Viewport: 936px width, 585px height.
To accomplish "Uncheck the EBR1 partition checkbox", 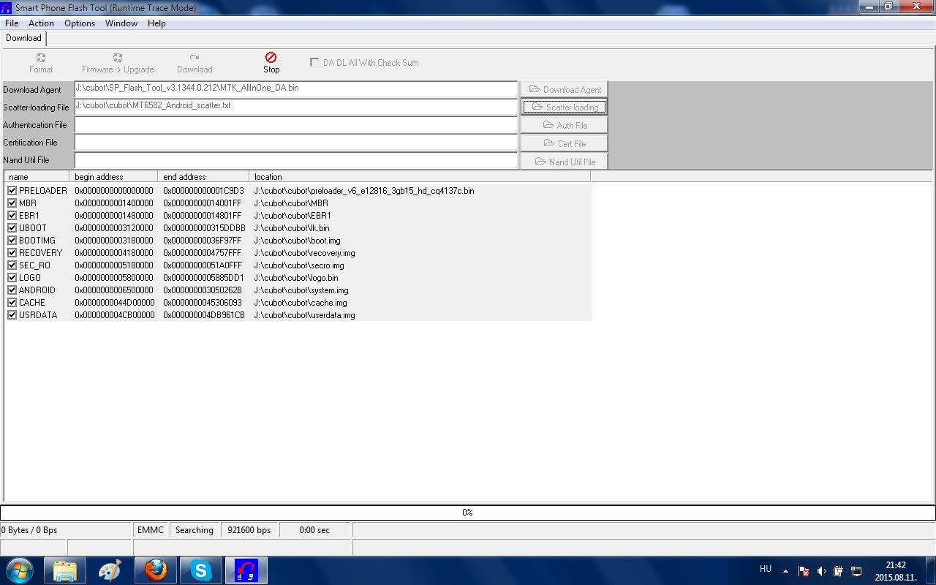I will 12,216.
